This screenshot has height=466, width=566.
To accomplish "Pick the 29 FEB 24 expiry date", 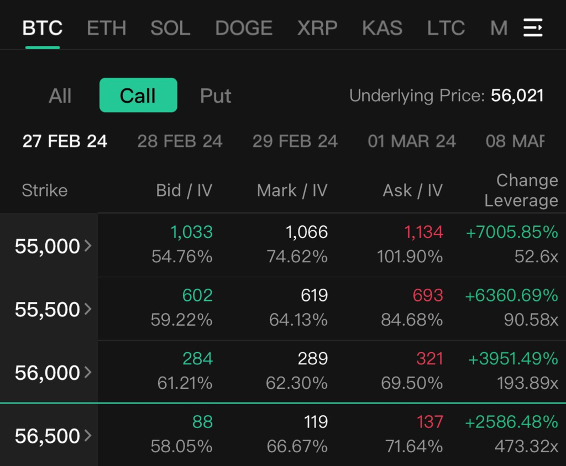I will [295, 141].
